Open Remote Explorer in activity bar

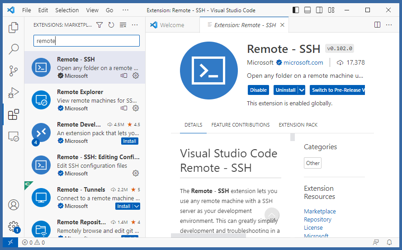13,136
